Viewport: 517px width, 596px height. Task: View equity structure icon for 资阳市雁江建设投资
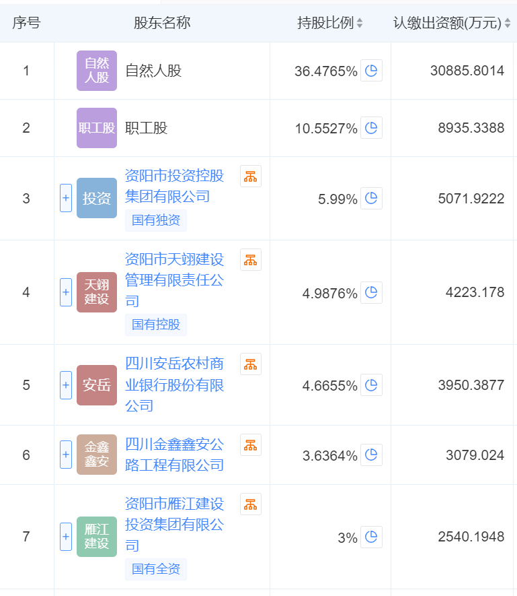click(x=251, y=504)
